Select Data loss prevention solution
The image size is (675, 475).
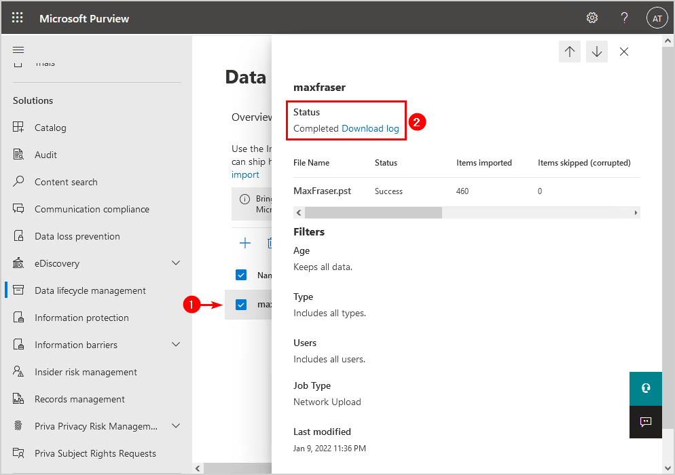coord(77,235)
